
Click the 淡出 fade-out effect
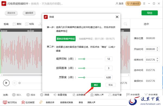31,95
